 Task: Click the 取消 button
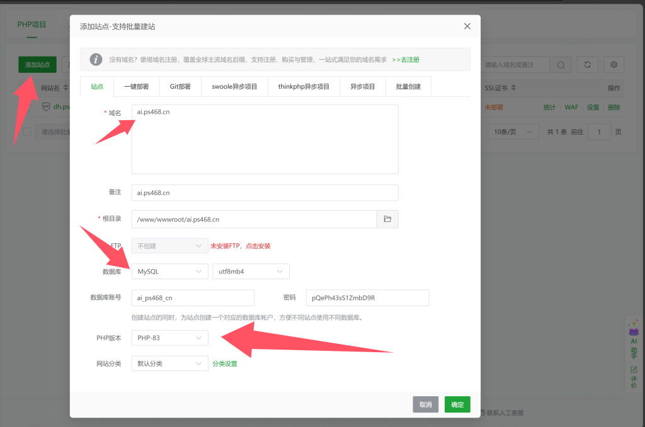tap(426, 404)
